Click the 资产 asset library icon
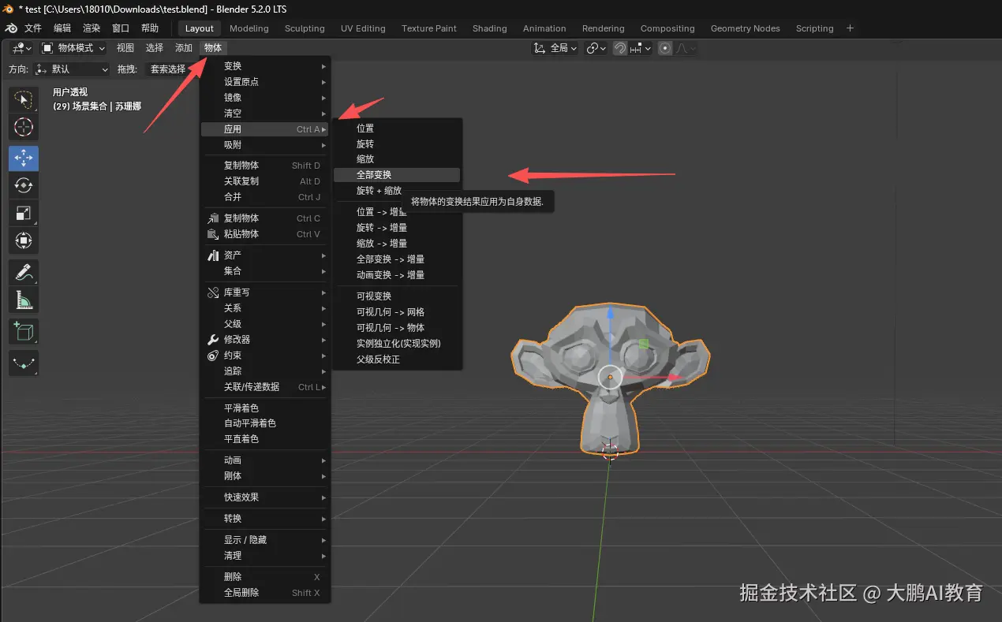Screen dimensions: 1002x622 pyautogui.click(x=213, y=255)
